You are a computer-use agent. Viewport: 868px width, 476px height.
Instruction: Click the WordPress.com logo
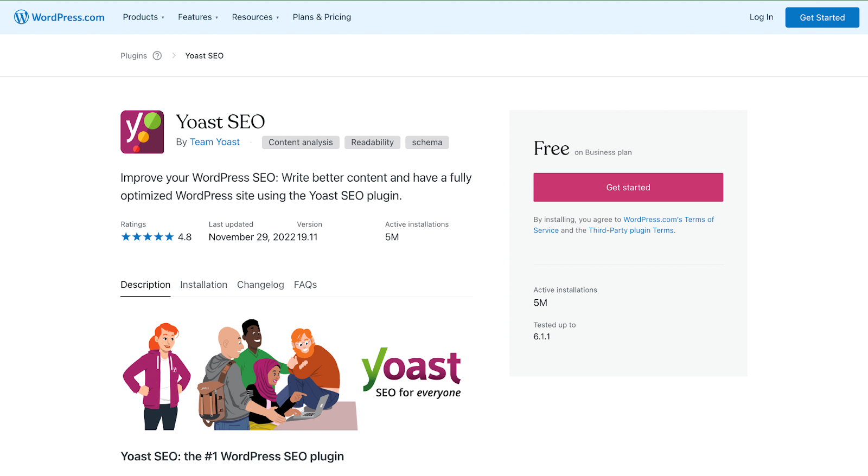pyautogui.click(x=59, y=17)
